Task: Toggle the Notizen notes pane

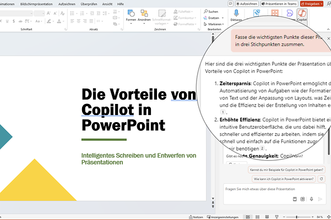Action: pyautogui.click(x=196, y=217)
